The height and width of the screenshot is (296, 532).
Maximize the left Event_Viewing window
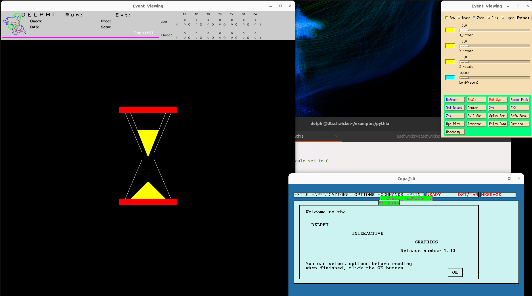coord(280,6)
